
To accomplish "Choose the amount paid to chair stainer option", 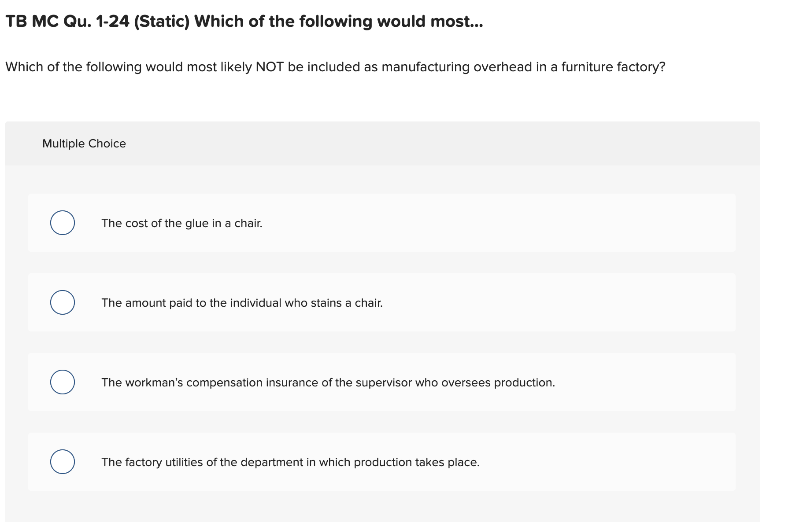I will pos(242,302).
